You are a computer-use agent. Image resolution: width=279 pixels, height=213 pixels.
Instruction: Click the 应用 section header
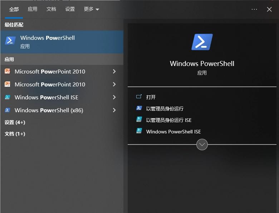tap(9, 59)
